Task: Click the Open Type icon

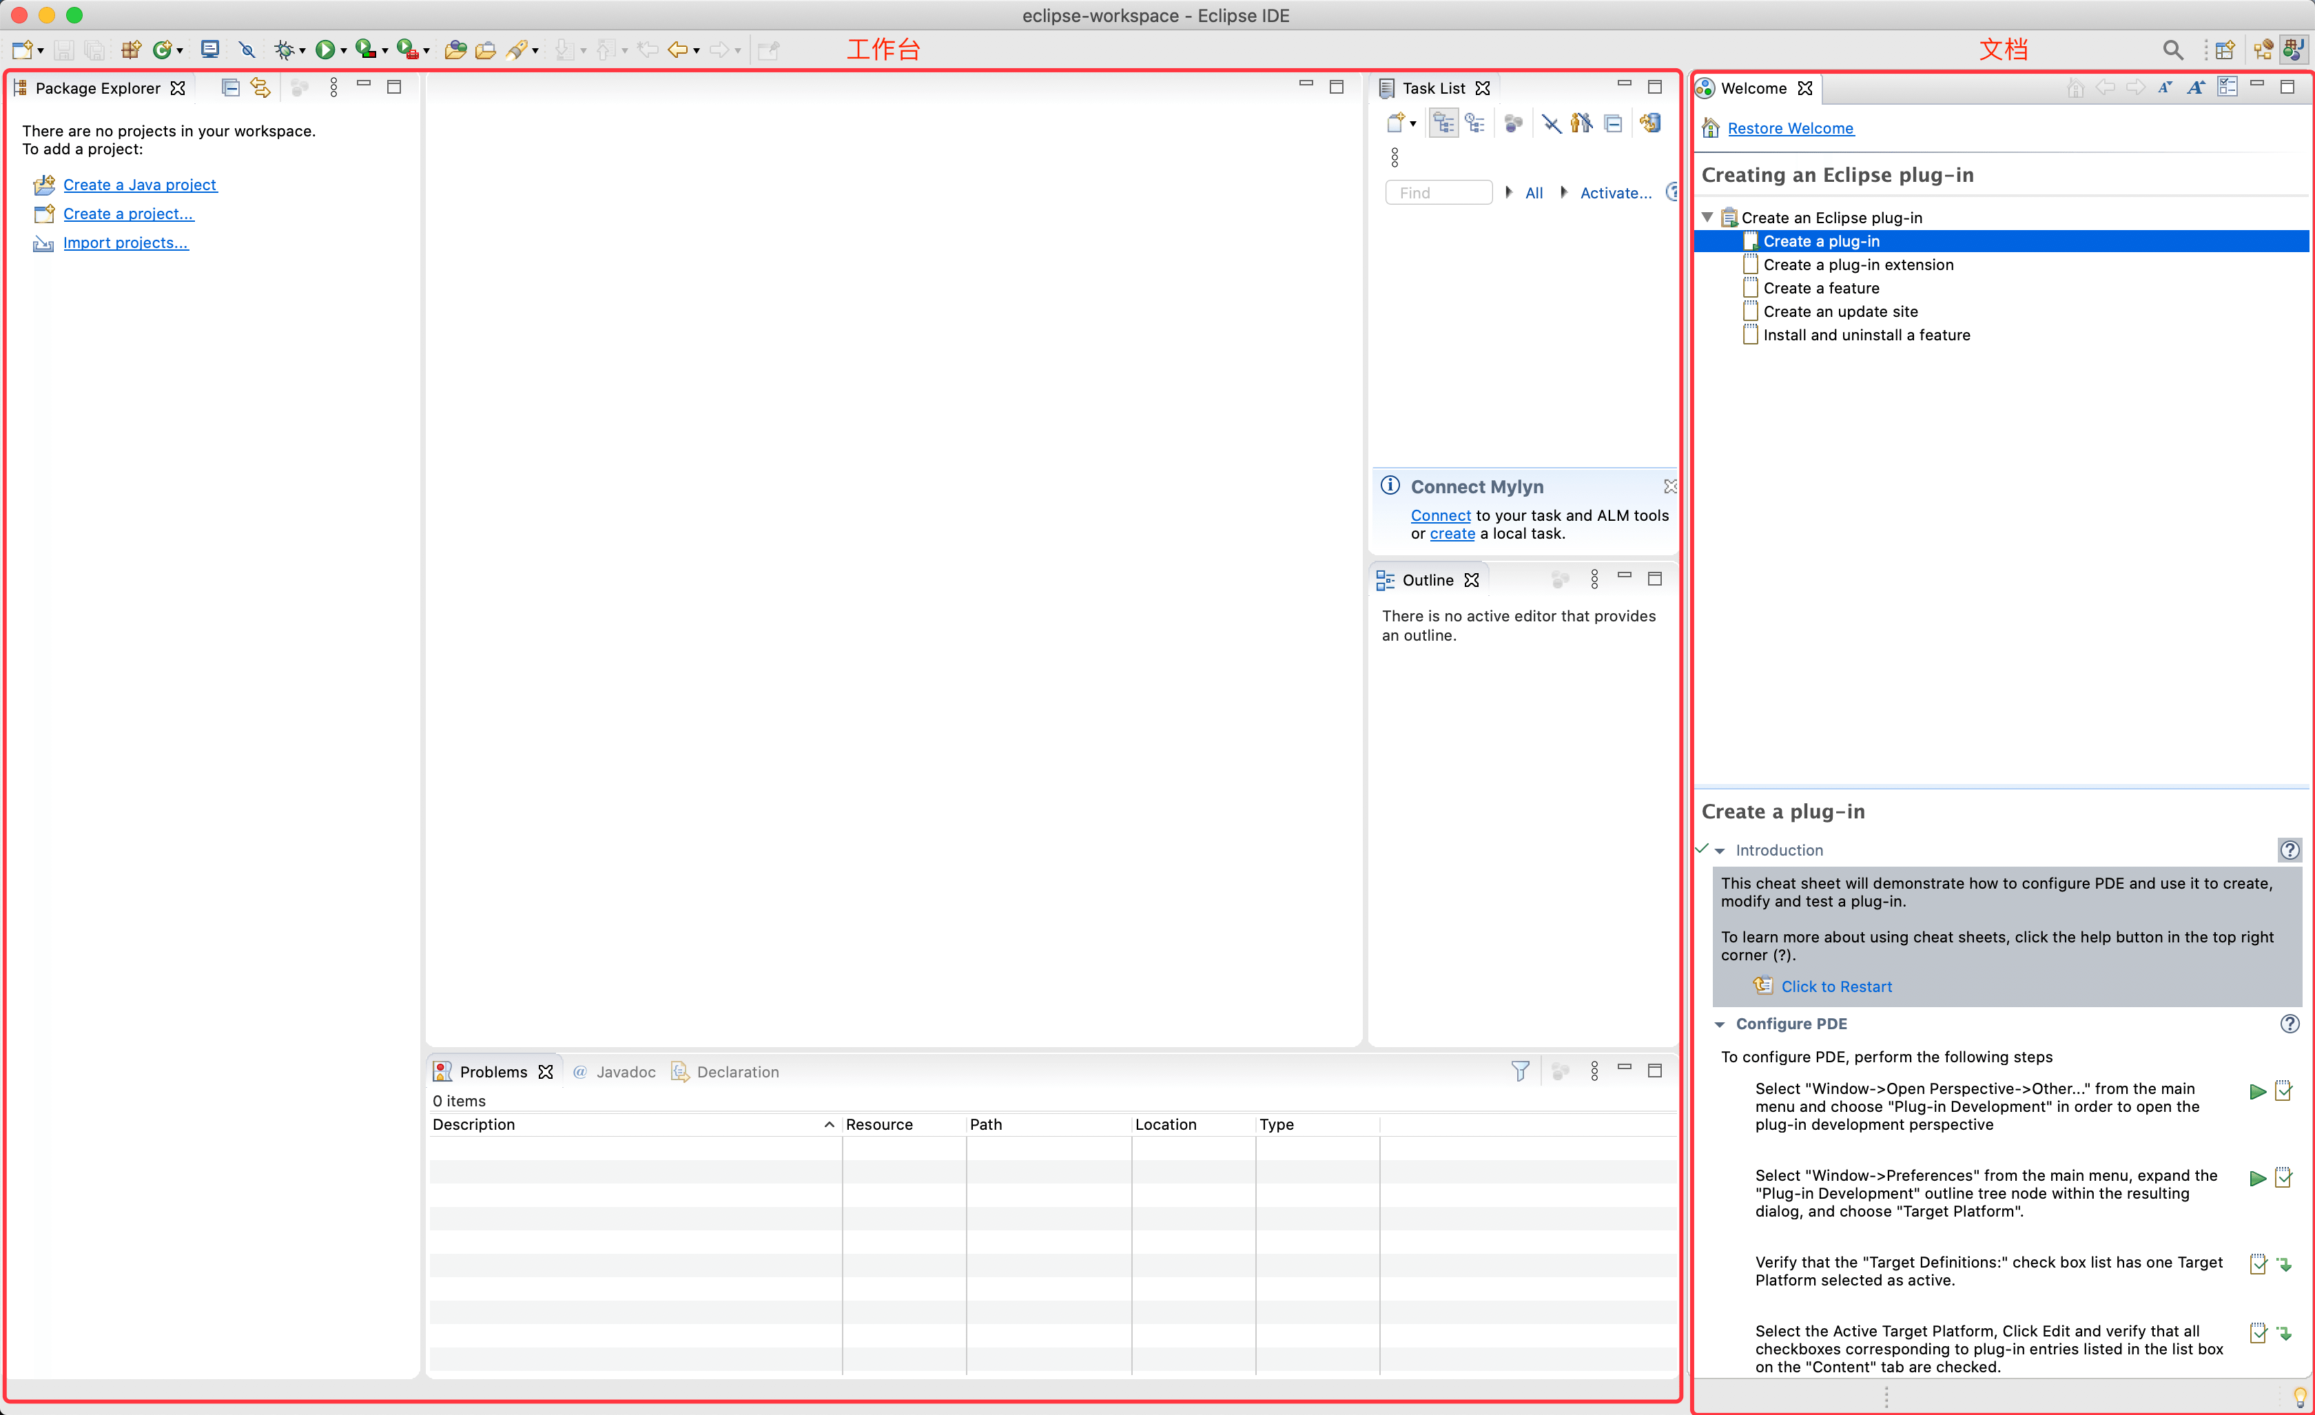Action: (x=455, y=50)
